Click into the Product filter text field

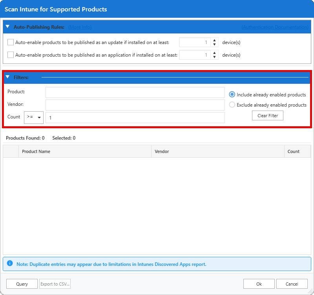tap(135, 92)
